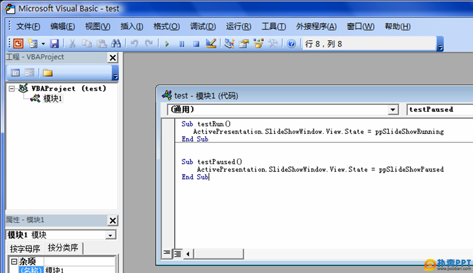Open the 编辑(E) menu
Image resolution: width=473 pixels, height=273 pixels.
pos(62,27)
